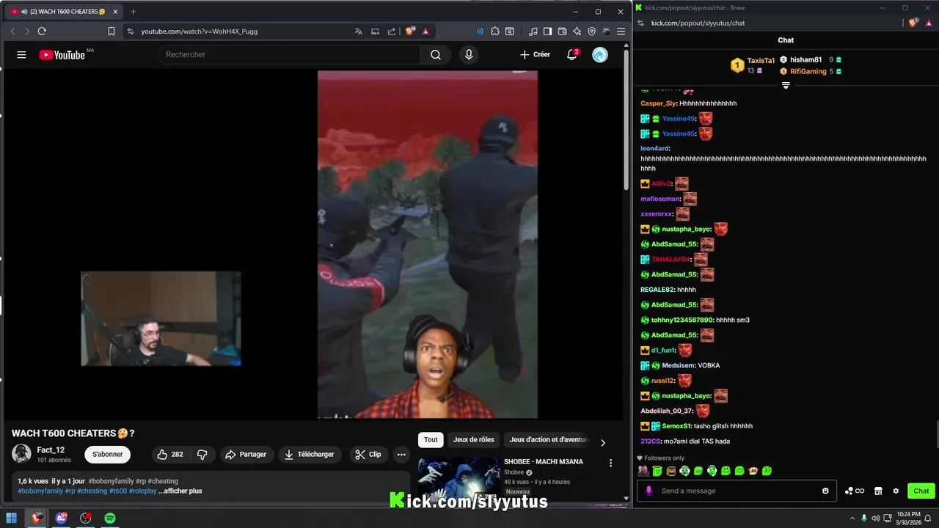This screenshot has height=528, width=939.
Task: Open Brave Leo AI sparkle icon
Action: click(577, 32)
